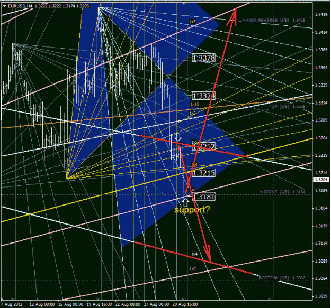Click 1.3289 on the price axis

pos(321,120)
